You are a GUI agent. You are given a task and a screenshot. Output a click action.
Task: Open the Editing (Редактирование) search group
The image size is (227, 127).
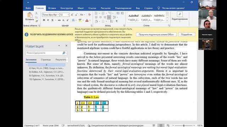(180, 17)
